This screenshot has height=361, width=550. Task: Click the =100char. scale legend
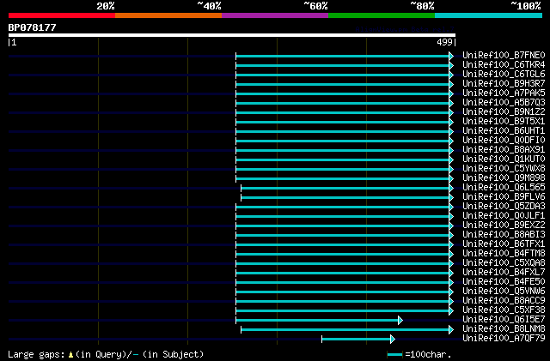click(419, 354)
